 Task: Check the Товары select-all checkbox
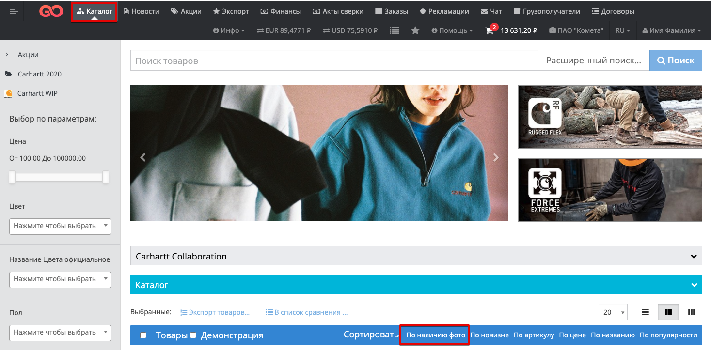[x=143, y=335]
